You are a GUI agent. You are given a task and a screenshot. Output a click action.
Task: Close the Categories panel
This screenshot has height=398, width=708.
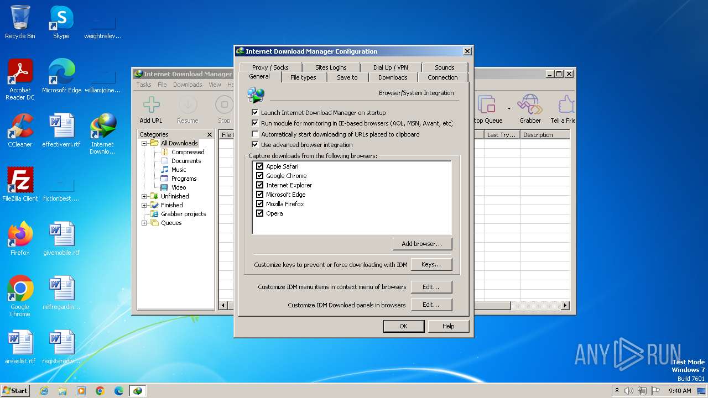point(210,134)
